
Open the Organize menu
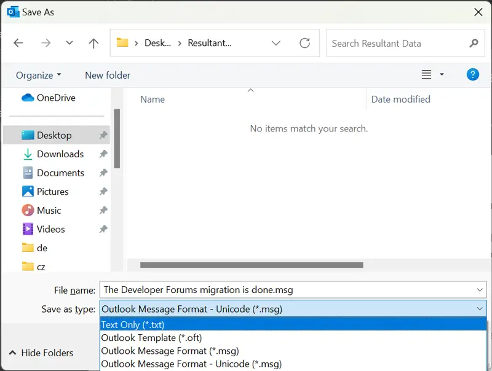pyautogui.click(x=38, y=75)
